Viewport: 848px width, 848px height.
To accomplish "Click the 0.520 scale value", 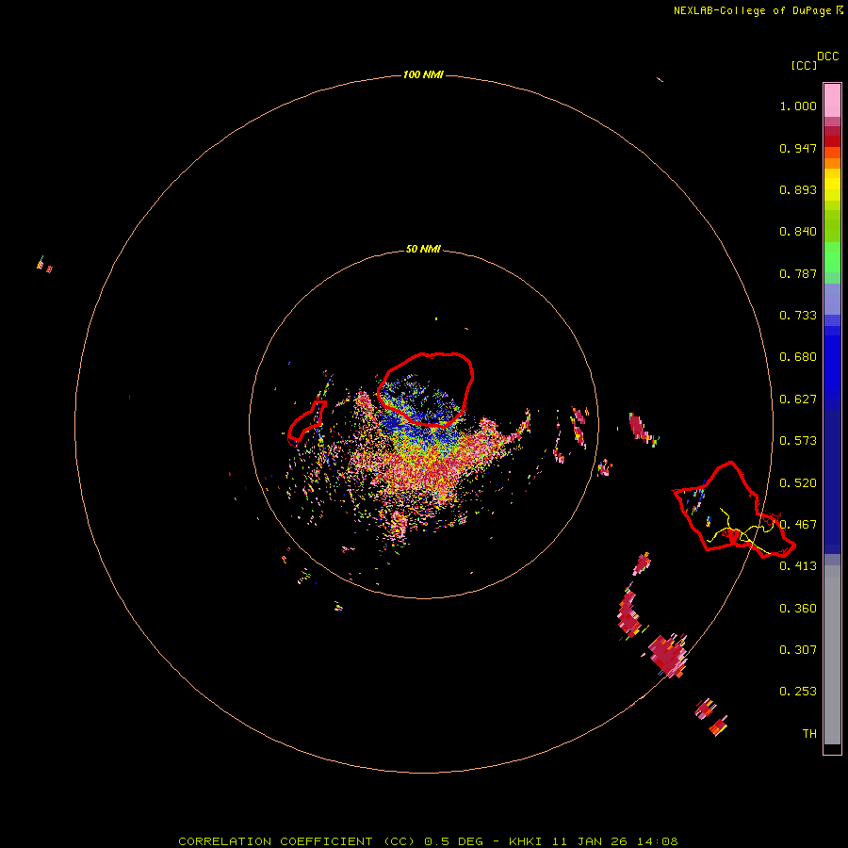I will click(x=798, y=483).
